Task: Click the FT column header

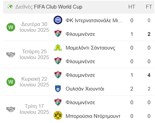Action: (149, 7)
